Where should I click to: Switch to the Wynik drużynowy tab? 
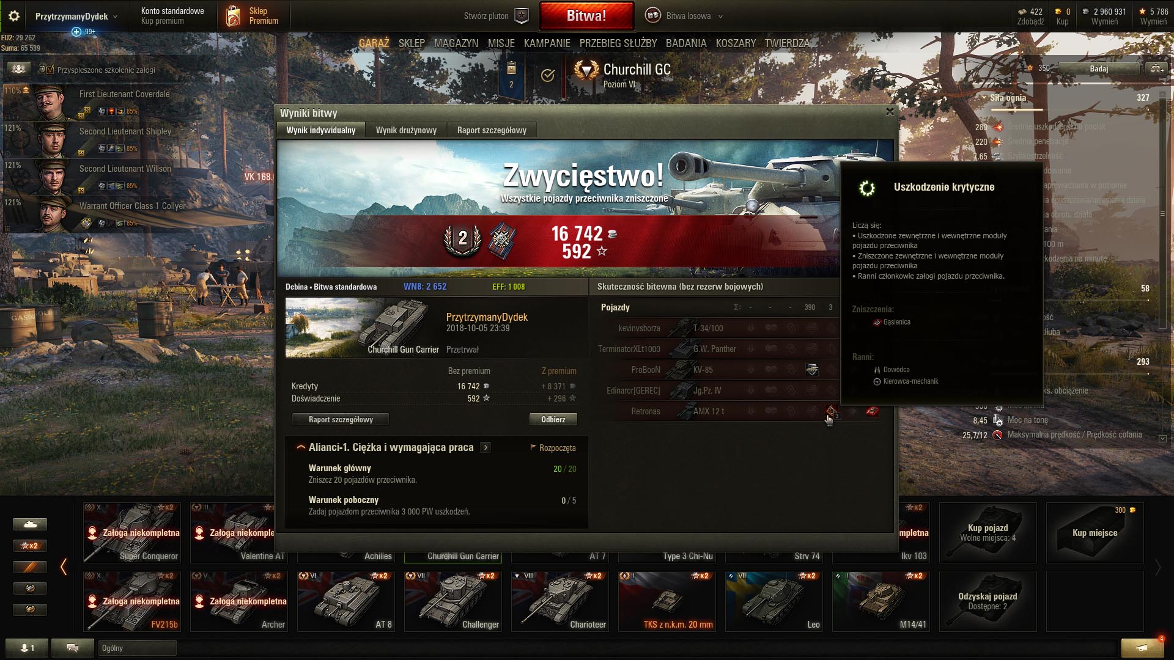pyautogui.click(x=406, y=130)
